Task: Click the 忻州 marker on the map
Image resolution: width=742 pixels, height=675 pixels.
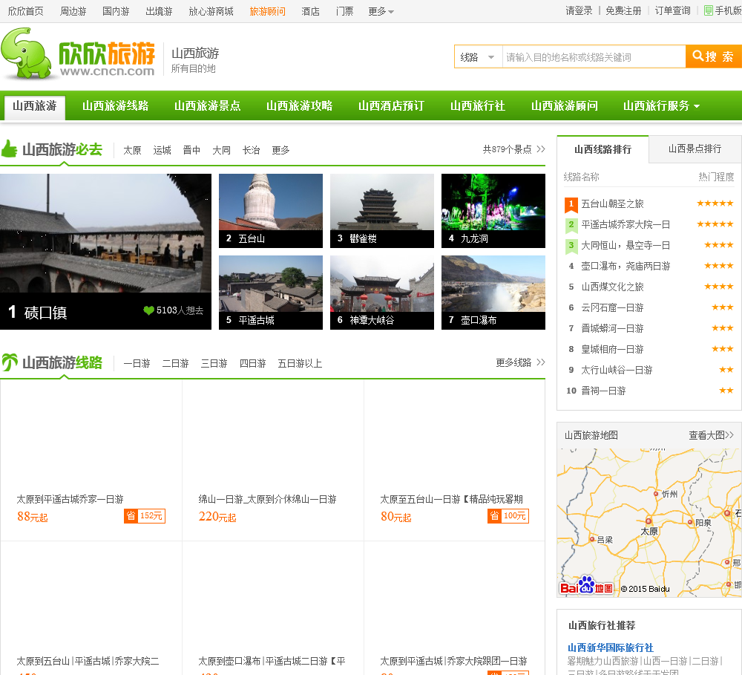Action: (656, 494)
